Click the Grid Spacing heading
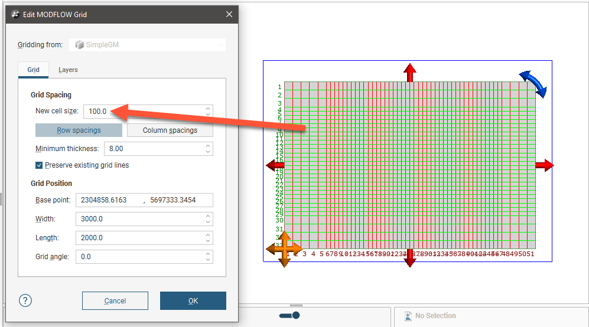 (51, 95)
